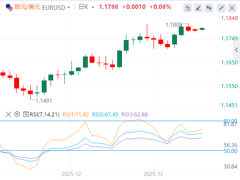Toggle the RSI1:71.42 orange line
This screenshot has width=240, height=180.
click(76, 115)
